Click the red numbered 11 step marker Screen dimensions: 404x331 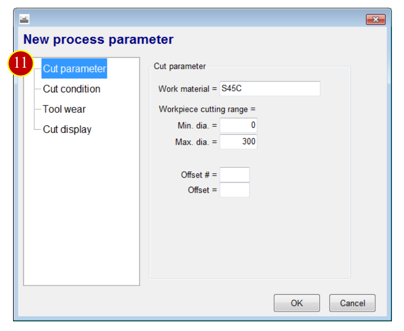pyautogui.click(x=21, y=63)
